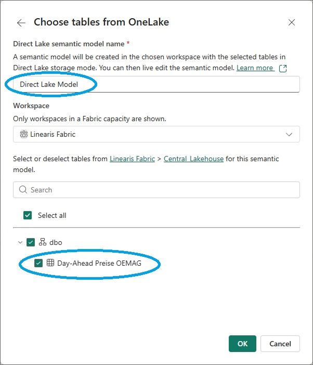The width and height of the screenshot is (313, 365).
Task: Open the Central_Lakehouse breadcrumb link
Action: [193, 159]
